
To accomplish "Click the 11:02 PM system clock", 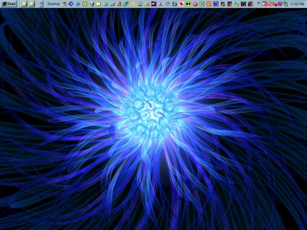I will click(x=297, y=4).
